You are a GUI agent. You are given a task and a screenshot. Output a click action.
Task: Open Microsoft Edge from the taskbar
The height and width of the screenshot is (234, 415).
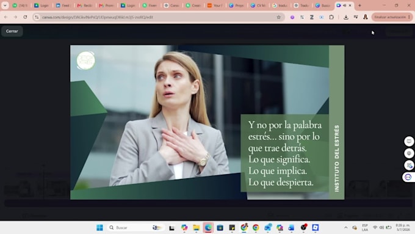208,228
